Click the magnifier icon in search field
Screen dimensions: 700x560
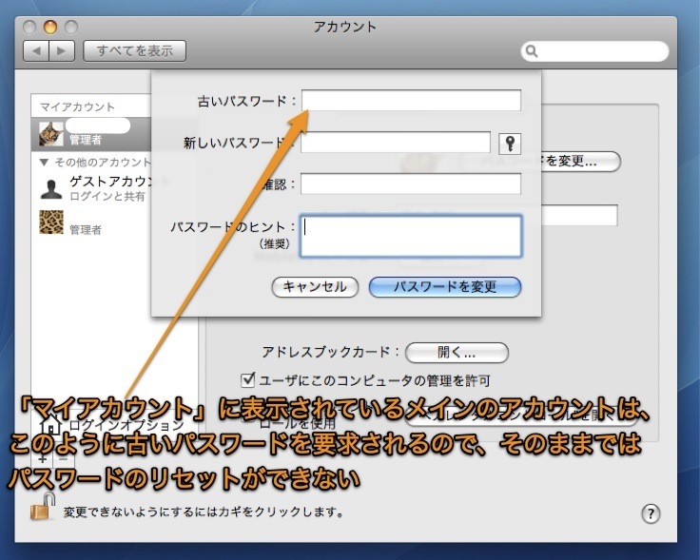532,50
